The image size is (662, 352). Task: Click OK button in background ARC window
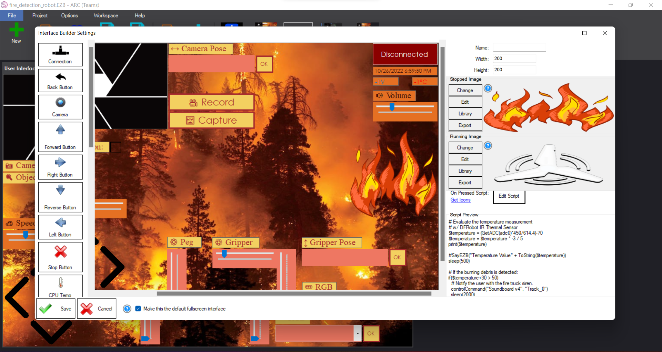click(371, 333)
